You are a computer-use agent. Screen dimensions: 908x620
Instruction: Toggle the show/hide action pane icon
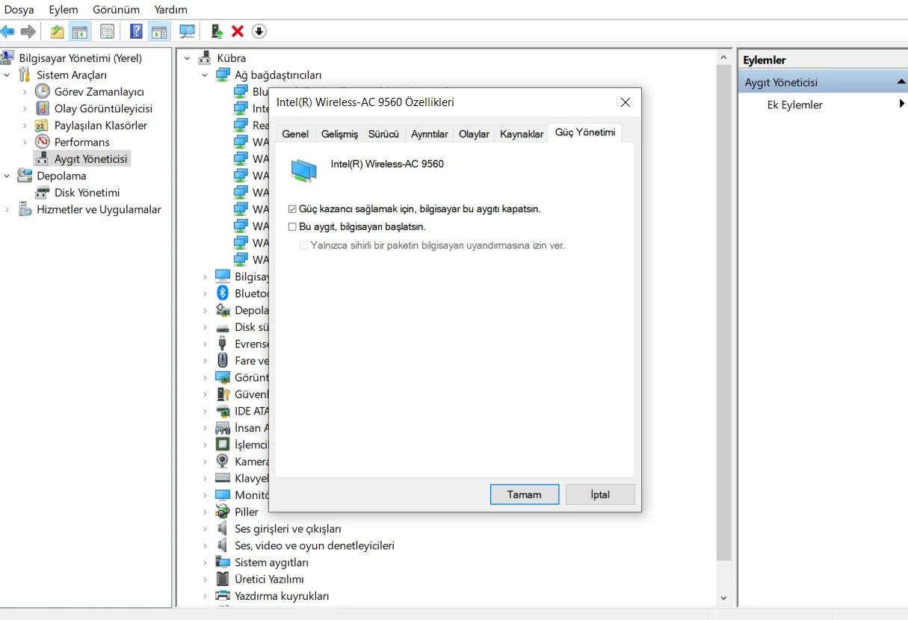(158, 31)
